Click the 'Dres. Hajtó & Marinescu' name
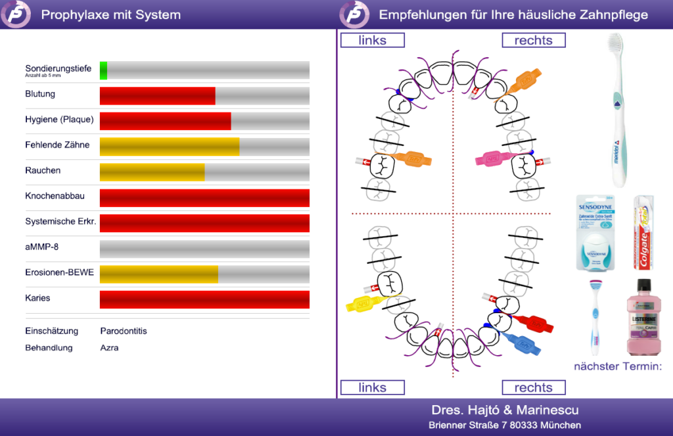 505,410
